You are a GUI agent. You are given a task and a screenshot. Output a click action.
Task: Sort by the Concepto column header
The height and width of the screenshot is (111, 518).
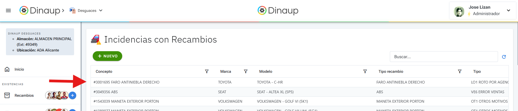104,71
